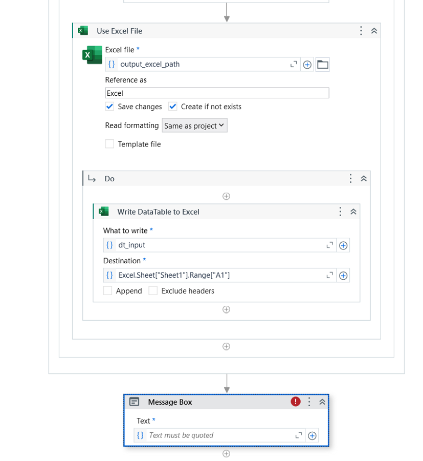
Task: Click the red error icon on Message Box
Action: pyautogui.click(x=296, y=402)
